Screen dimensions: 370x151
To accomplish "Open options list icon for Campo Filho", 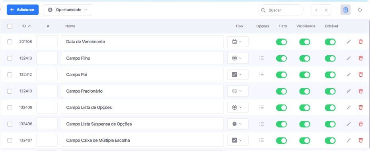I will coord(261,58).
